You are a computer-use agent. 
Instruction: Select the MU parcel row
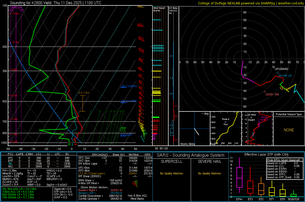(x=39, y=166)
